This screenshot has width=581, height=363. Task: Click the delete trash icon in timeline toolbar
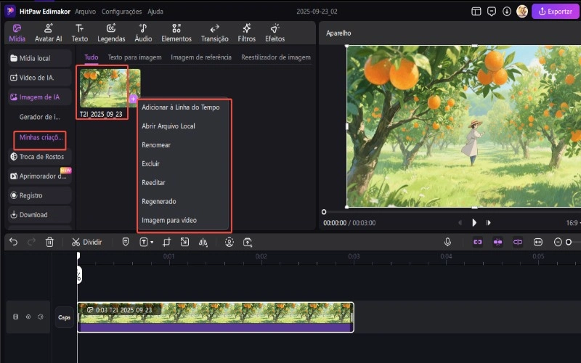coord(49,242)
